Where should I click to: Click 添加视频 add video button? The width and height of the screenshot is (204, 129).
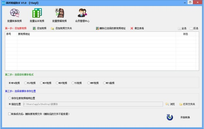[x=40, y=28]
